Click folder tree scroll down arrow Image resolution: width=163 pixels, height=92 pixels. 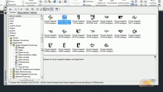pos(42,77)
